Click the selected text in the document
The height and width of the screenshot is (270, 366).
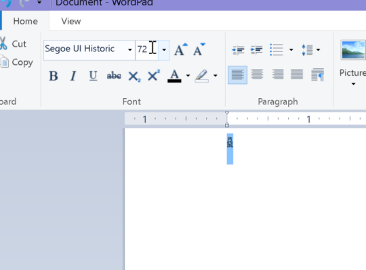point(230,149)
